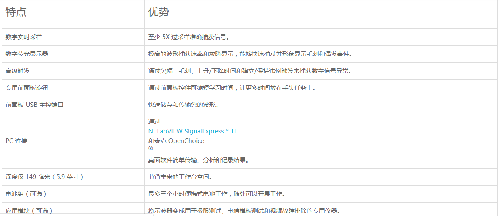Click the 前面板 USB 主控端口 cell
The height and width of the screenshot is (216, 500).
click(x=74, y=104)
